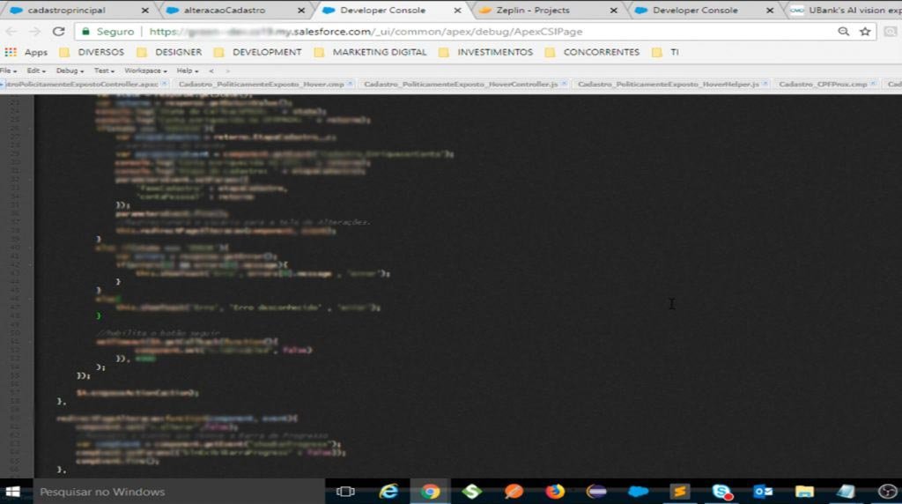Open the OBS Studio taskbar icon
902x504 pixels.
[x=888, y=492]
